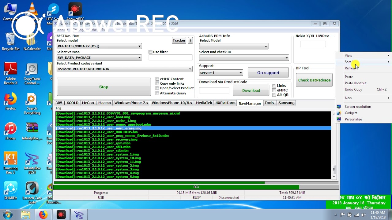This screenshot has width=392, height=220.
Task: Click the 86% file progress bar
Action: (195, 187)
